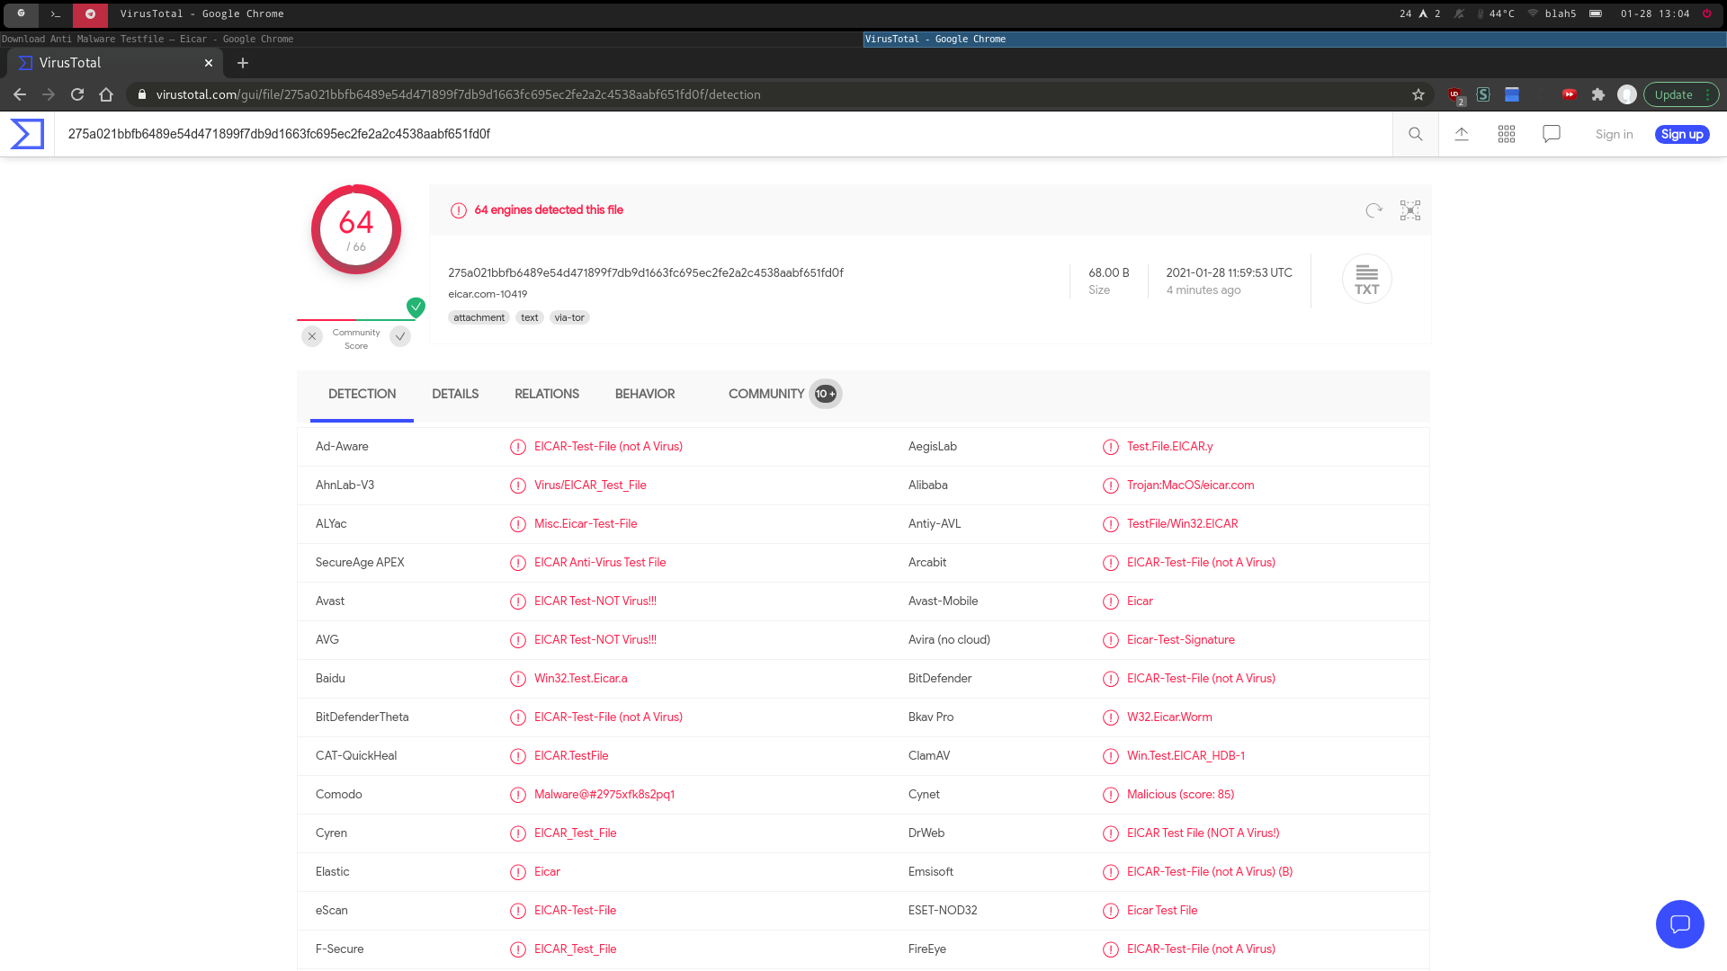
Task: Vote the file as malicious with X
Action: tap(312, 336)
